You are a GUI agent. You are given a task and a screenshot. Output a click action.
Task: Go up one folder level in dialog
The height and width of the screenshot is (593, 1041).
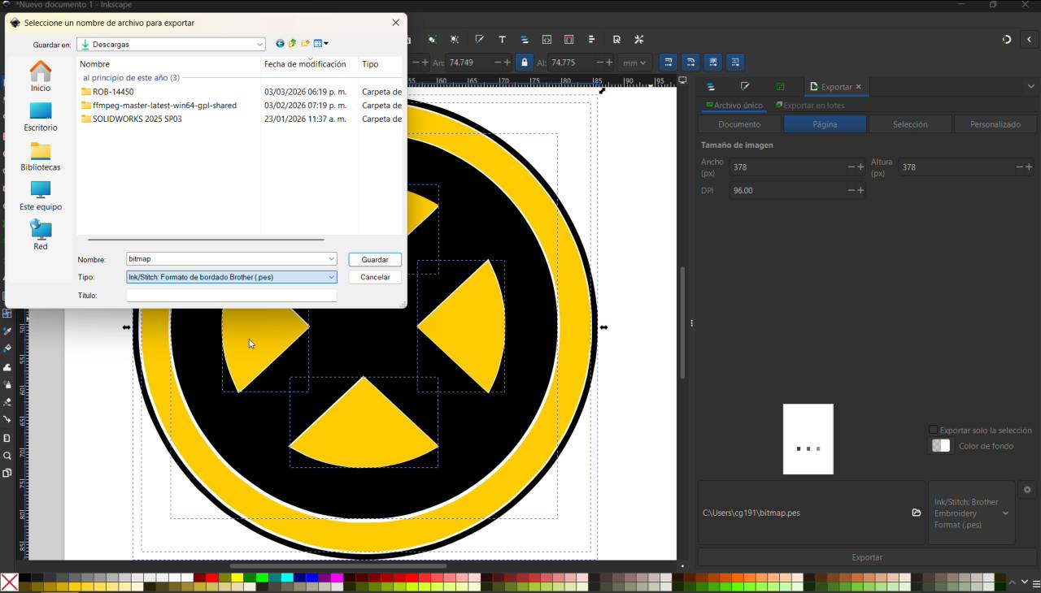coord(293,44)
